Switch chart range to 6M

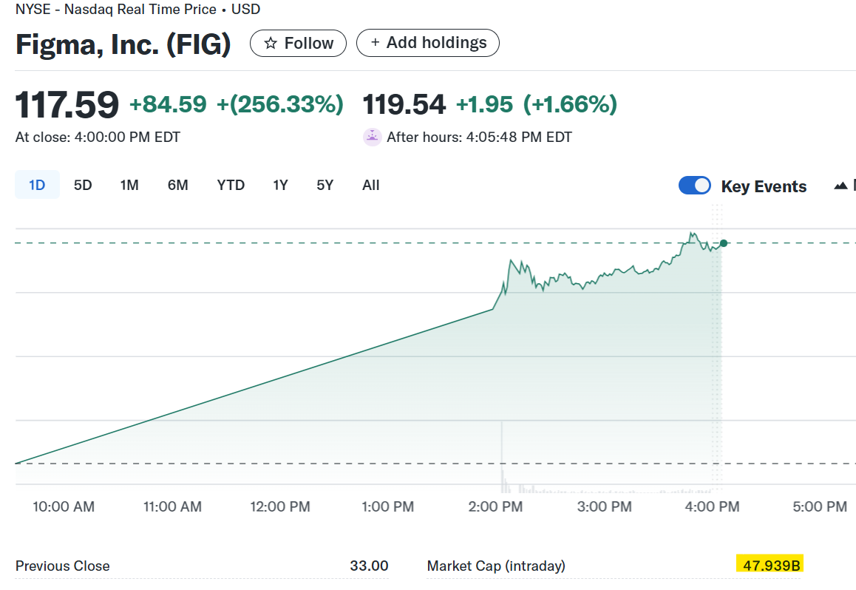(x=178, y=185)
